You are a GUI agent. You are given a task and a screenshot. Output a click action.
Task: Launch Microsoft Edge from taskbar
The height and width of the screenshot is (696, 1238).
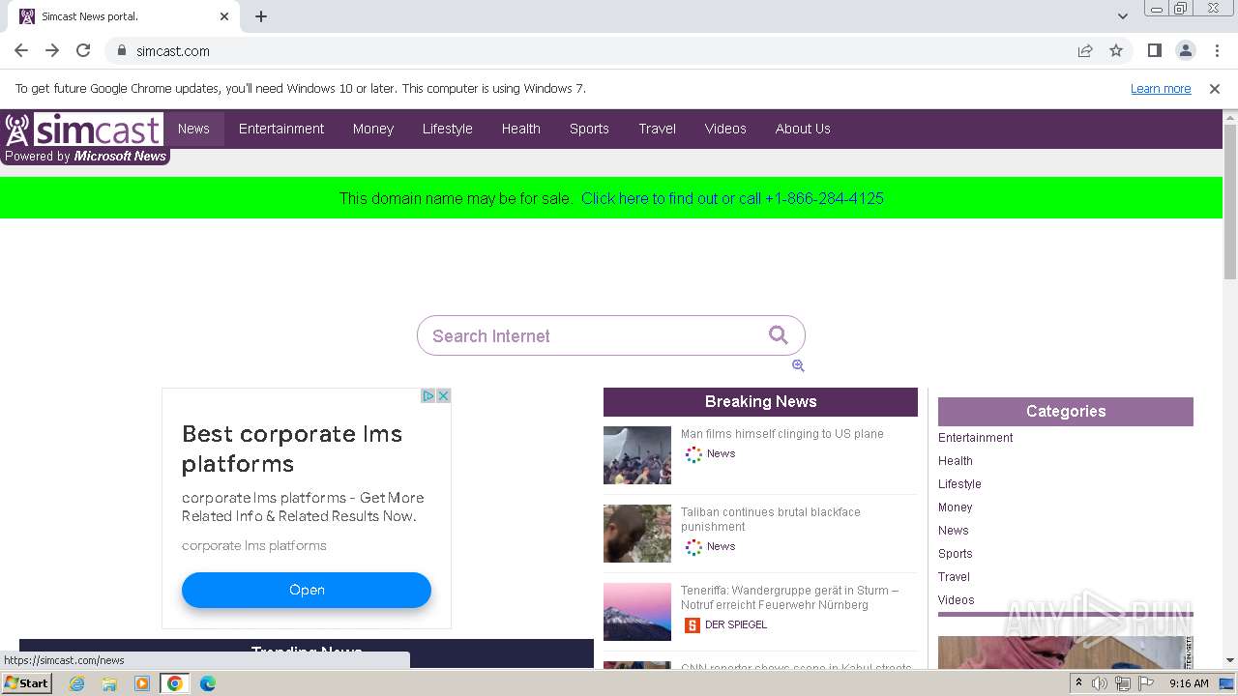[x=207, y=683]
